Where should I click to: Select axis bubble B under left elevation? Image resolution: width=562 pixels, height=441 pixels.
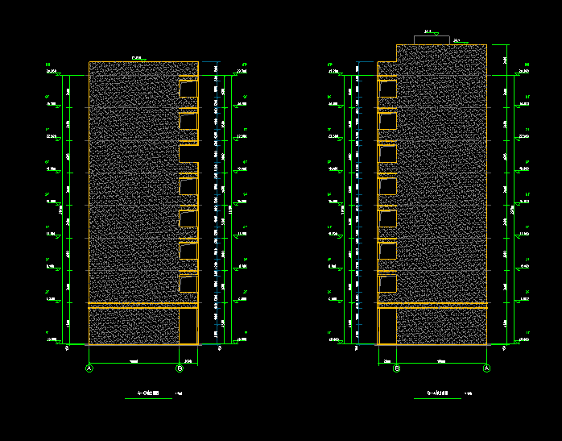pos(180,368)
